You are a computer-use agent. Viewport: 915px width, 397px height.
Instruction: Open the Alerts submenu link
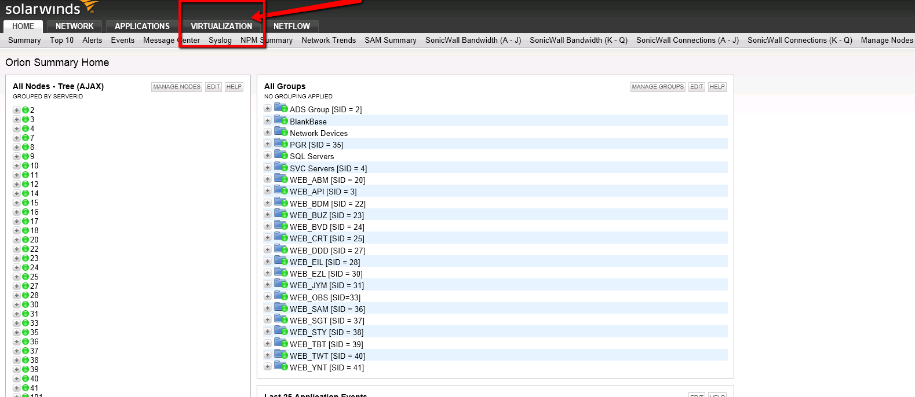click(92, 40)
